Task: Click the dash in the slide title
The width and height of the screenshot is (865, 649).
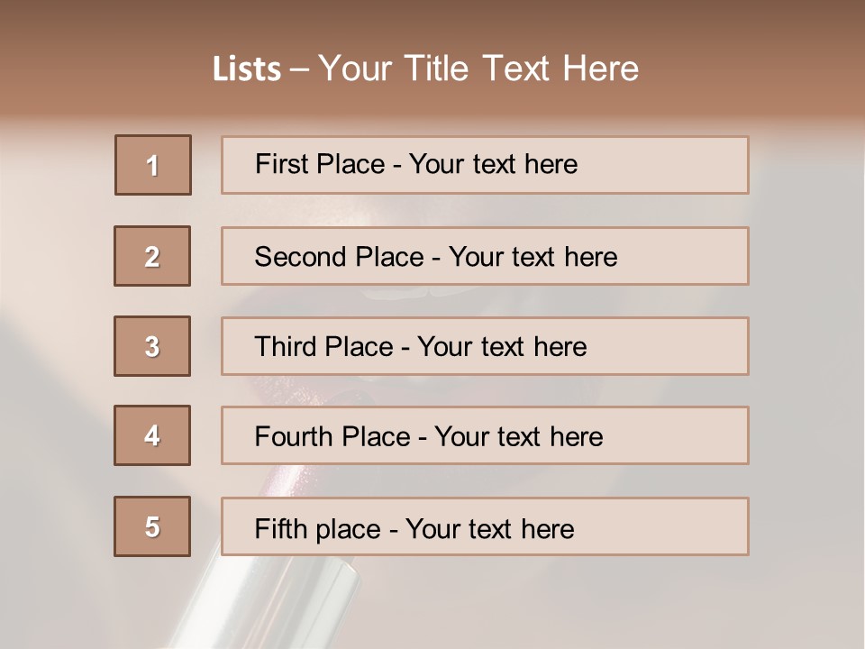Action: [x=300, y=69]
